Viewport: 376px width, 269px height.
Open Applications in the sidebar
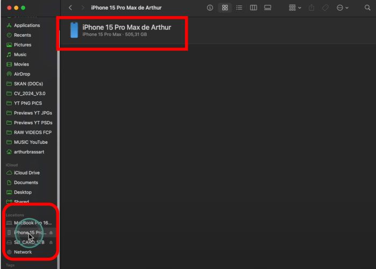[27, 25]
